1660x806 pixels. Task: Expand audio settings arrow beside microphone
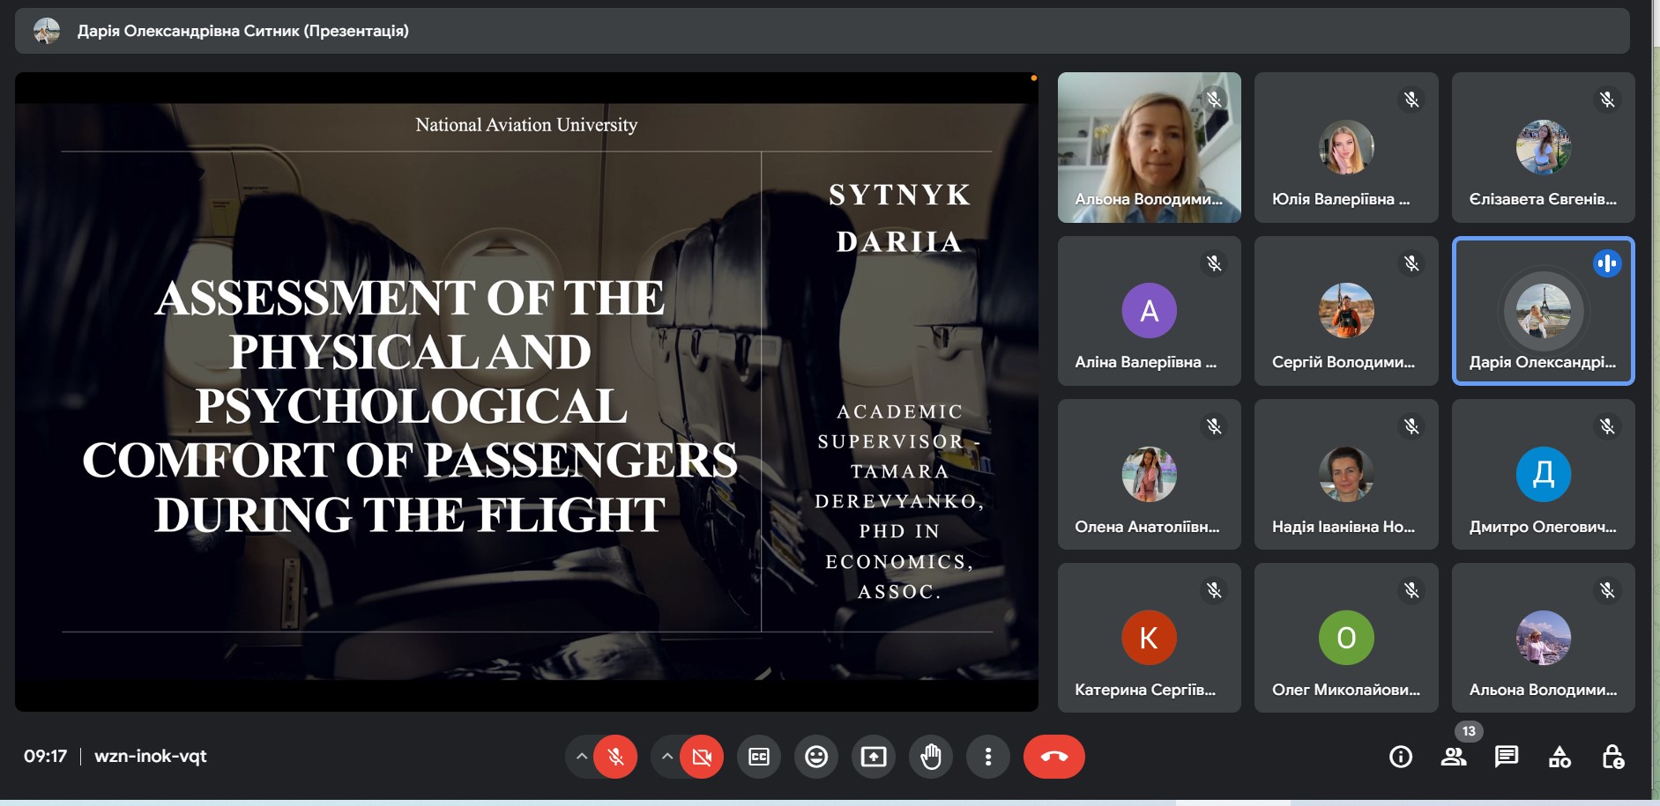click(x=581, y=757)
